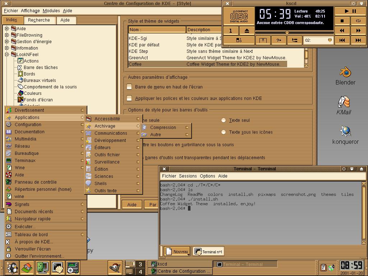Viewport: 368px width, 276px height.
Task: Switch to virtual desktop 3
Action: (140, 264)
